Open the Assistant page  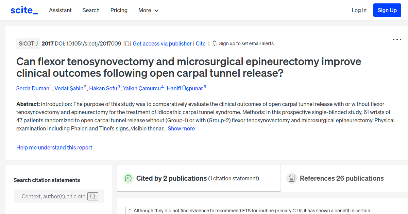(x=60, y=11)
